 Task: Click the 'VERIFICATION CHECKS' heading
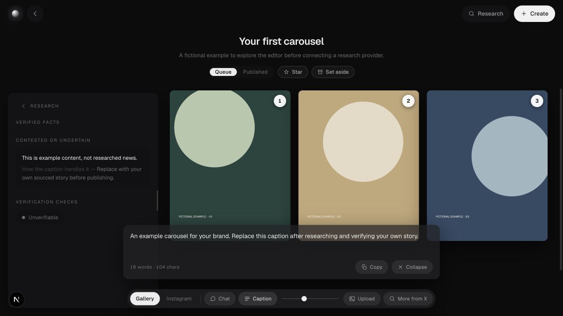47,202
